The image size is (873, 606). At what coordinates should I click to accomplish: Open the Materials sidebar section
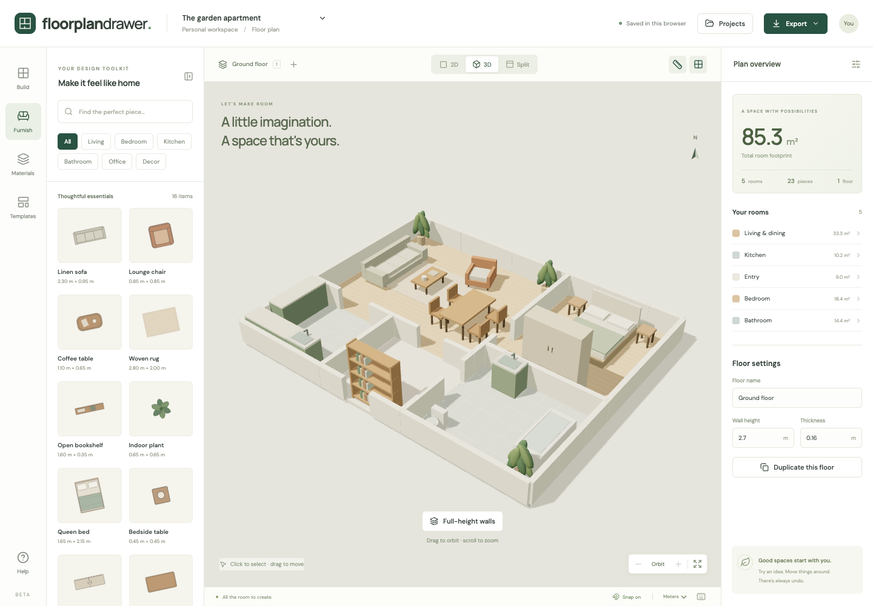pos(23,165)
